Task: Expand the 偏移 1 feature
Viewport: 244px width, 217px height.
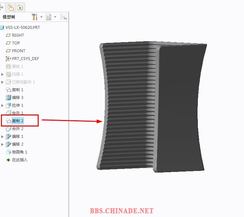Action: click(2, 137)
